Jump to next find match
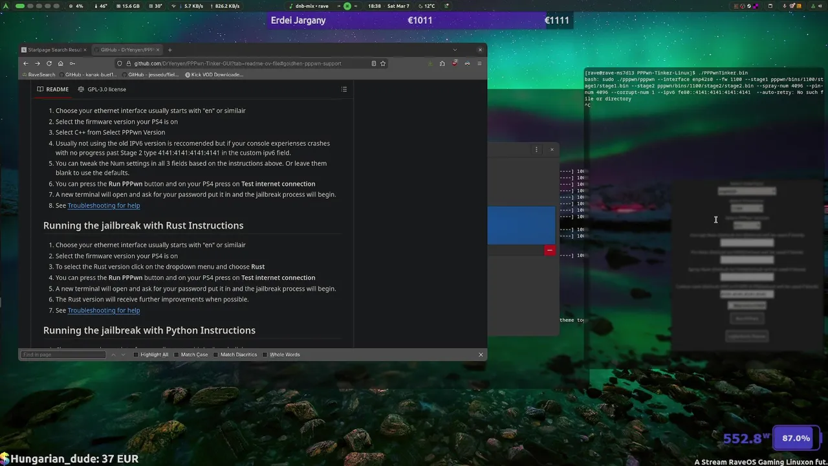The height and width of the screenshot is (466, 828). 124,355
